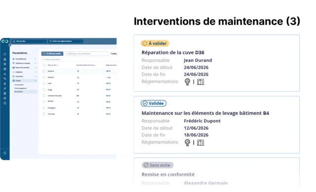Click the Validée status badge

(x=154, y=103)
